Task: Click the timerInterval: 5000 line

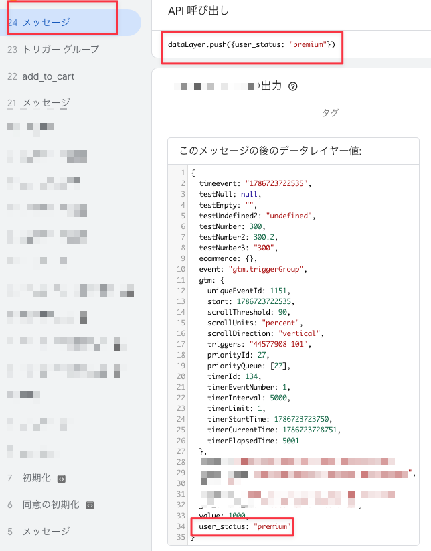Action: tap(249, 398)
